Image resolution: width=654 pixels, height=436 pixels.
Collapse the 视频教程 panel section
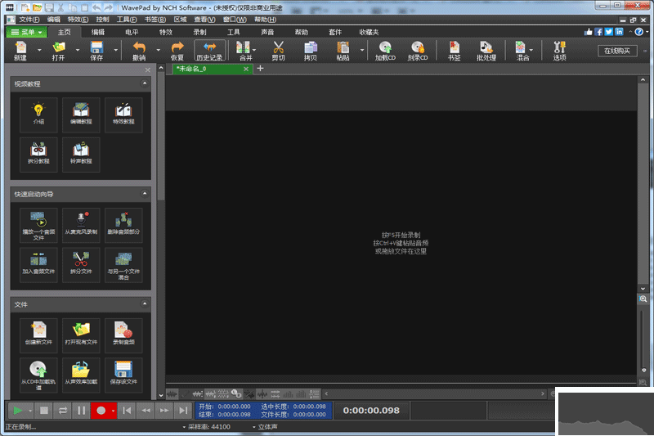coord(145,83)
